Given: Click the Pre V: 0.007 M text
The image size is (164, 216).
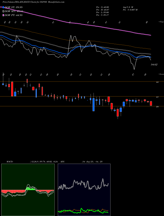Looking at the screenshot, I should (x=130, y=10).
